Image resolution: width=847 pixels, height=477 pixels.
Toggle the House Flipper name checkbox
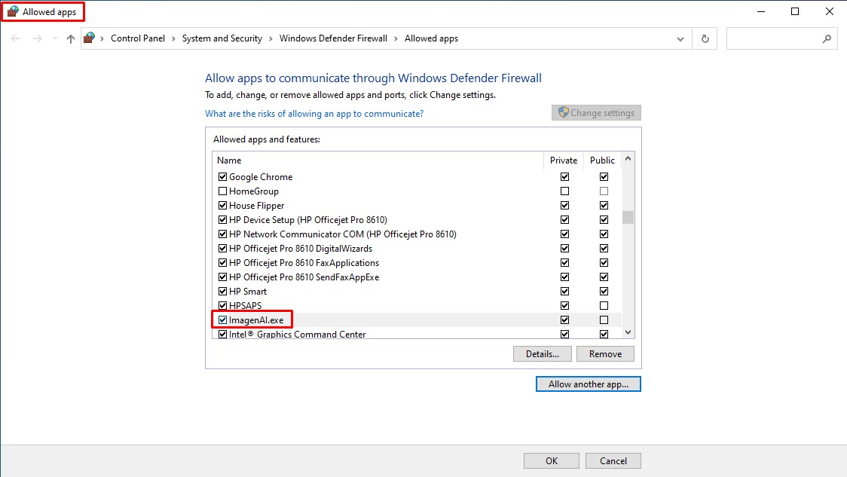click(222, 205)
